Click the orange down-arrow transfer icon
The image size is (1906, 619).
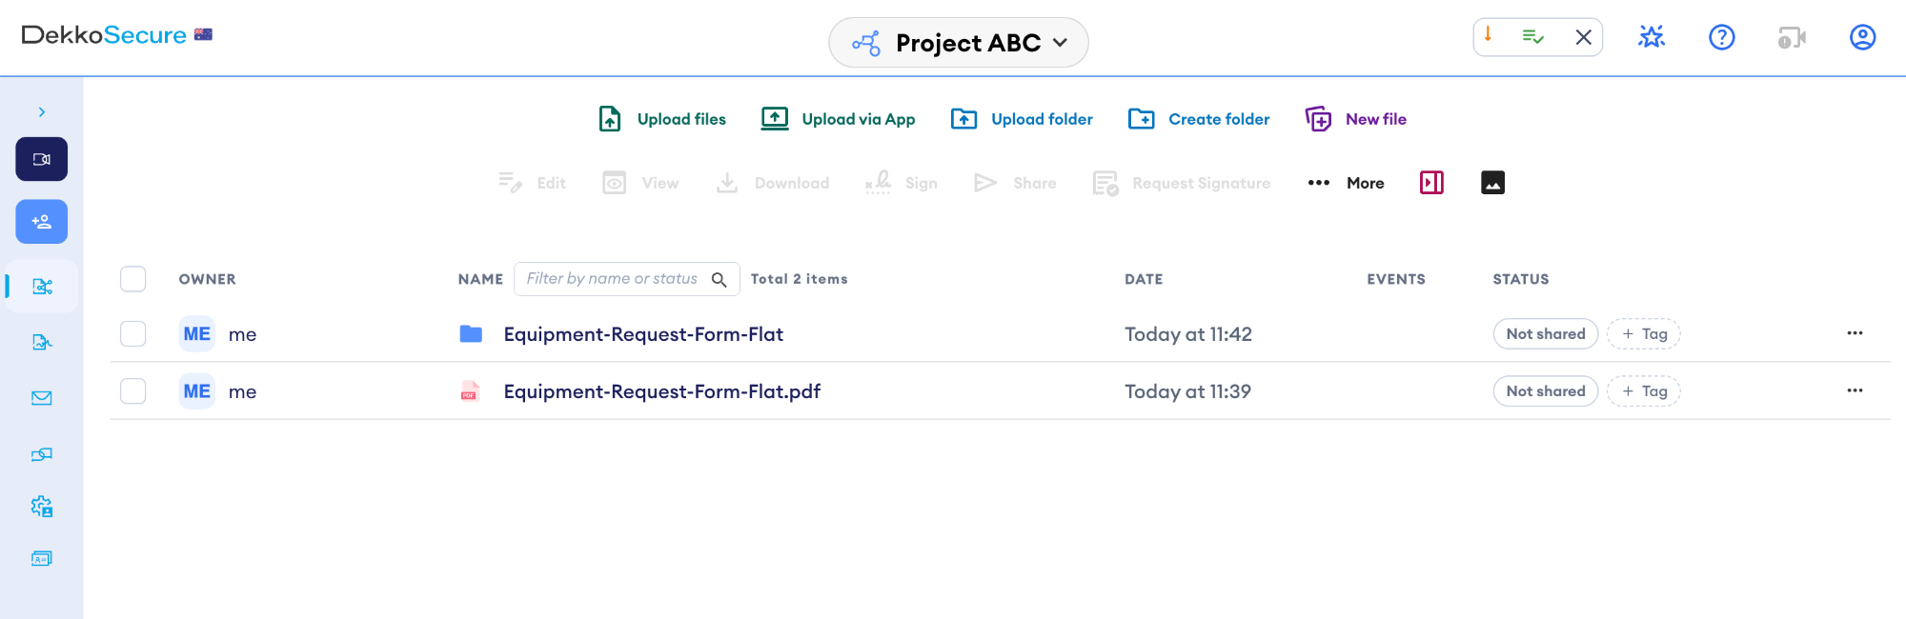point(1489,35)
